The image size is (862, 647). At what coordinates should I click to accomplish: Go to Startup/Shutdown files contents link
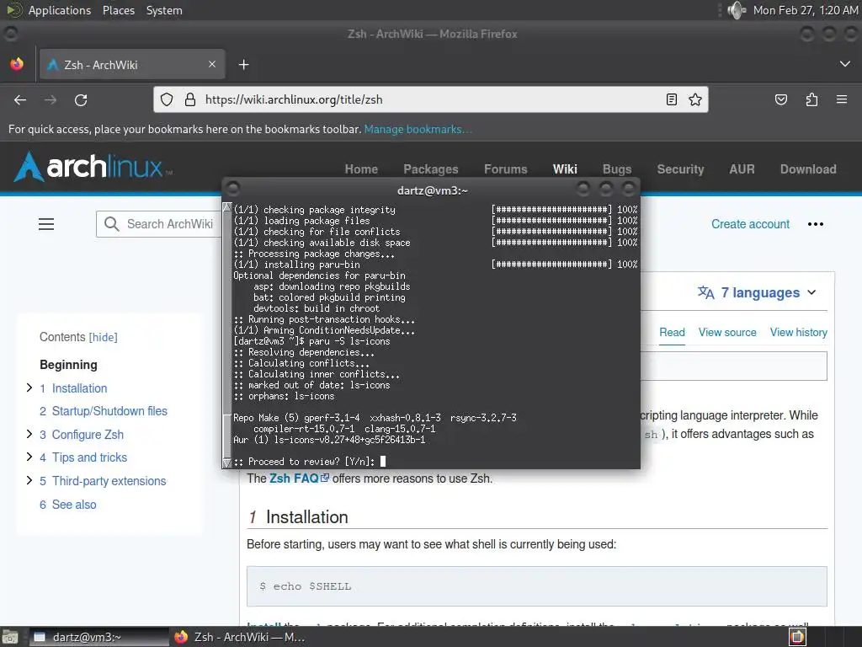104,411
